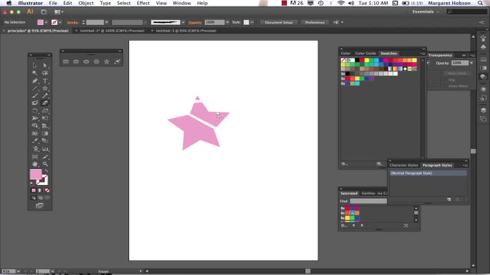Image resolution: width=490 pixels, height=275 pixels.
Task: Click the Star shape tool in floating panel
Action: [107, 61]
